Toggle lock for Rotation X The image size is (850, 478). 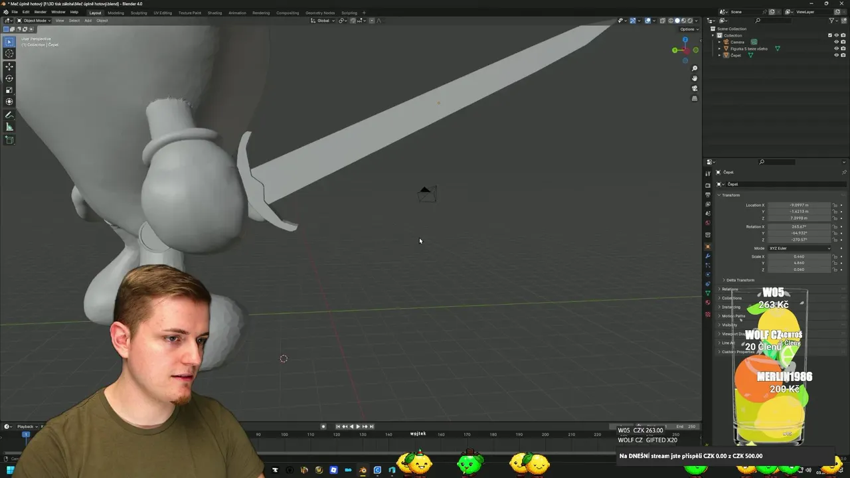835,227
